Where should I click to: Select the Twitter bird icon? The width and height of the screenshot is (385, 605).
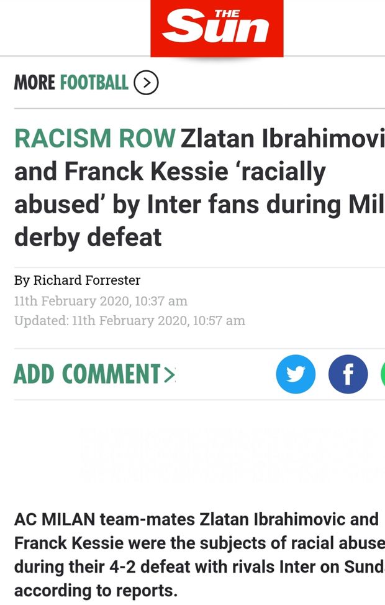[x=296, y=374]
